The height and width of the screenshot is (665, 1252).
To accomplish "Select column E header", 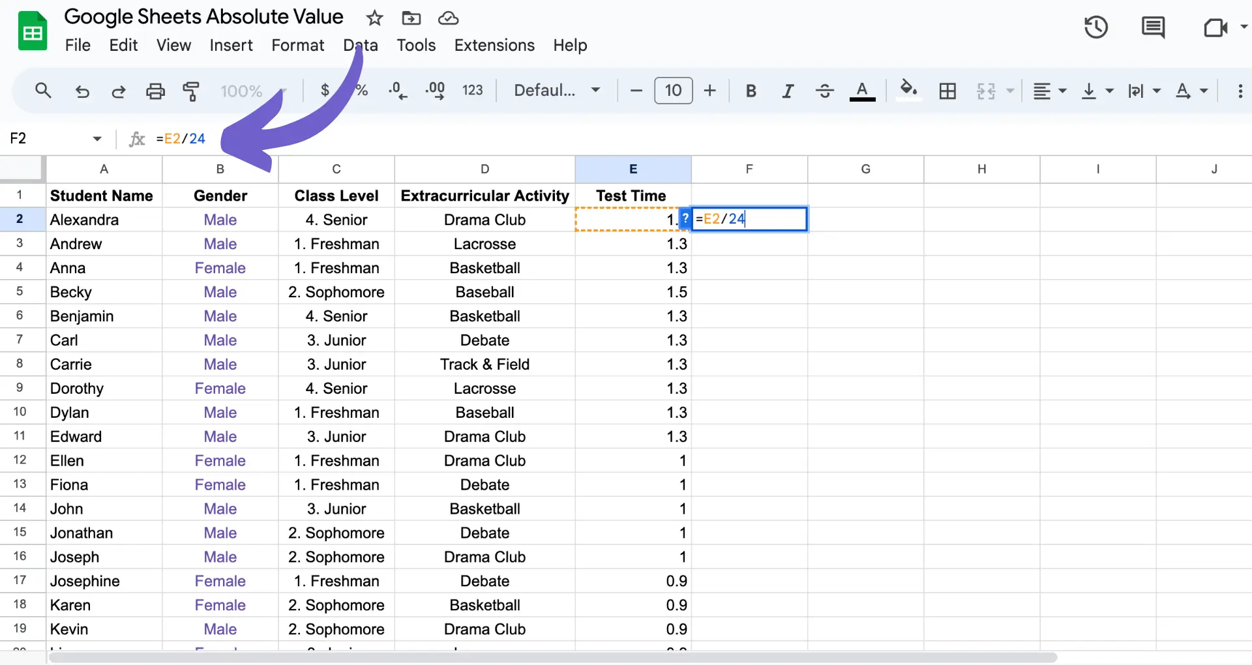I will pyautogui.click(x=633, y=169).
